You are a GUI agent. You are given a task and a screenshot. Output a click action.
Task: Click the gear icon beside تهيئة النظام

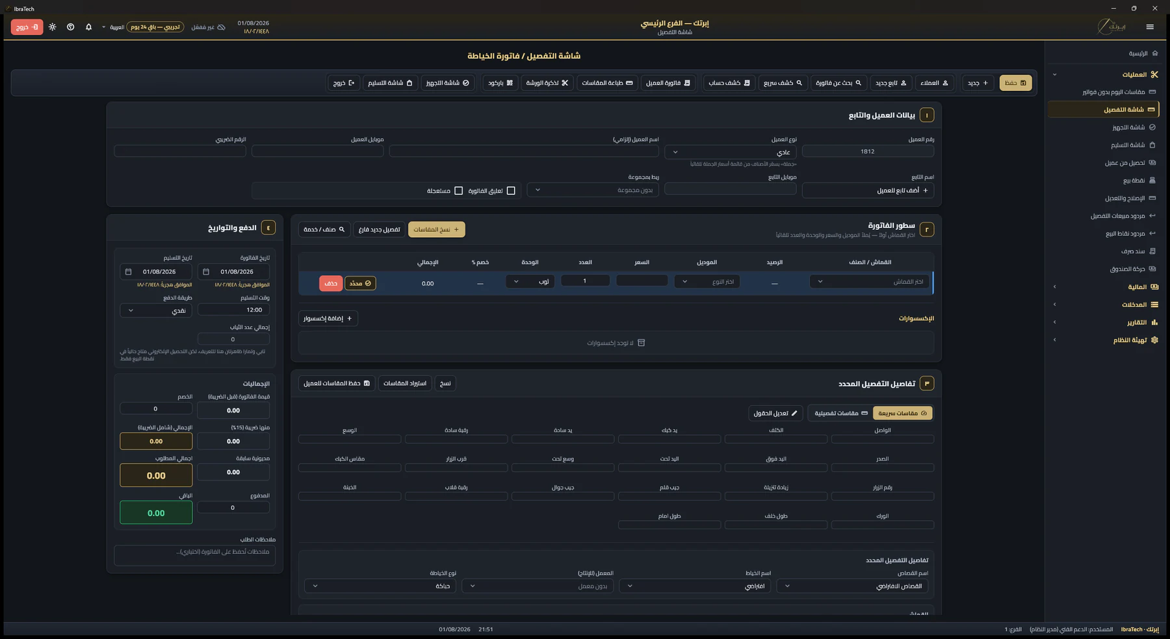coord(1154,340)
